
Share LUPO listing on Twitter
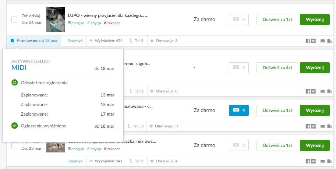[313, 41]
